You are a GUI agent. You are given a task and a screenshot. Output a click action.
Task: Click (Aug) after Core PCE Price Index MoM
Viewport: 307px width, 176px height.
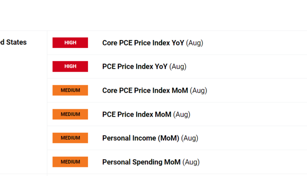click(199, 90)
